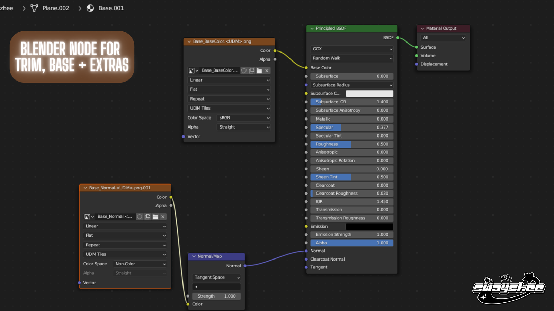Click the Metallic 0.000 slider
Screen dimensions: 554x311
[x=352, y=119]
